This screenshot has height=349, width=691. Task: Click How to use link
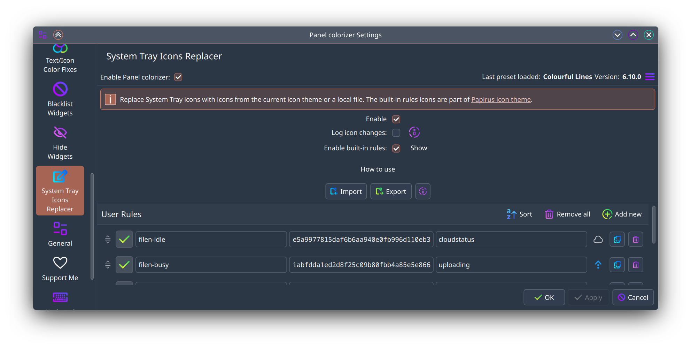pyautogui.click(x=378, y=169)
